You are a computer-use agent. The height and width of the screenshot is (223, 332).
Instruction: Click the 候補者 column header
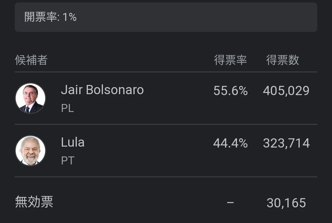[x=31, y=60]
